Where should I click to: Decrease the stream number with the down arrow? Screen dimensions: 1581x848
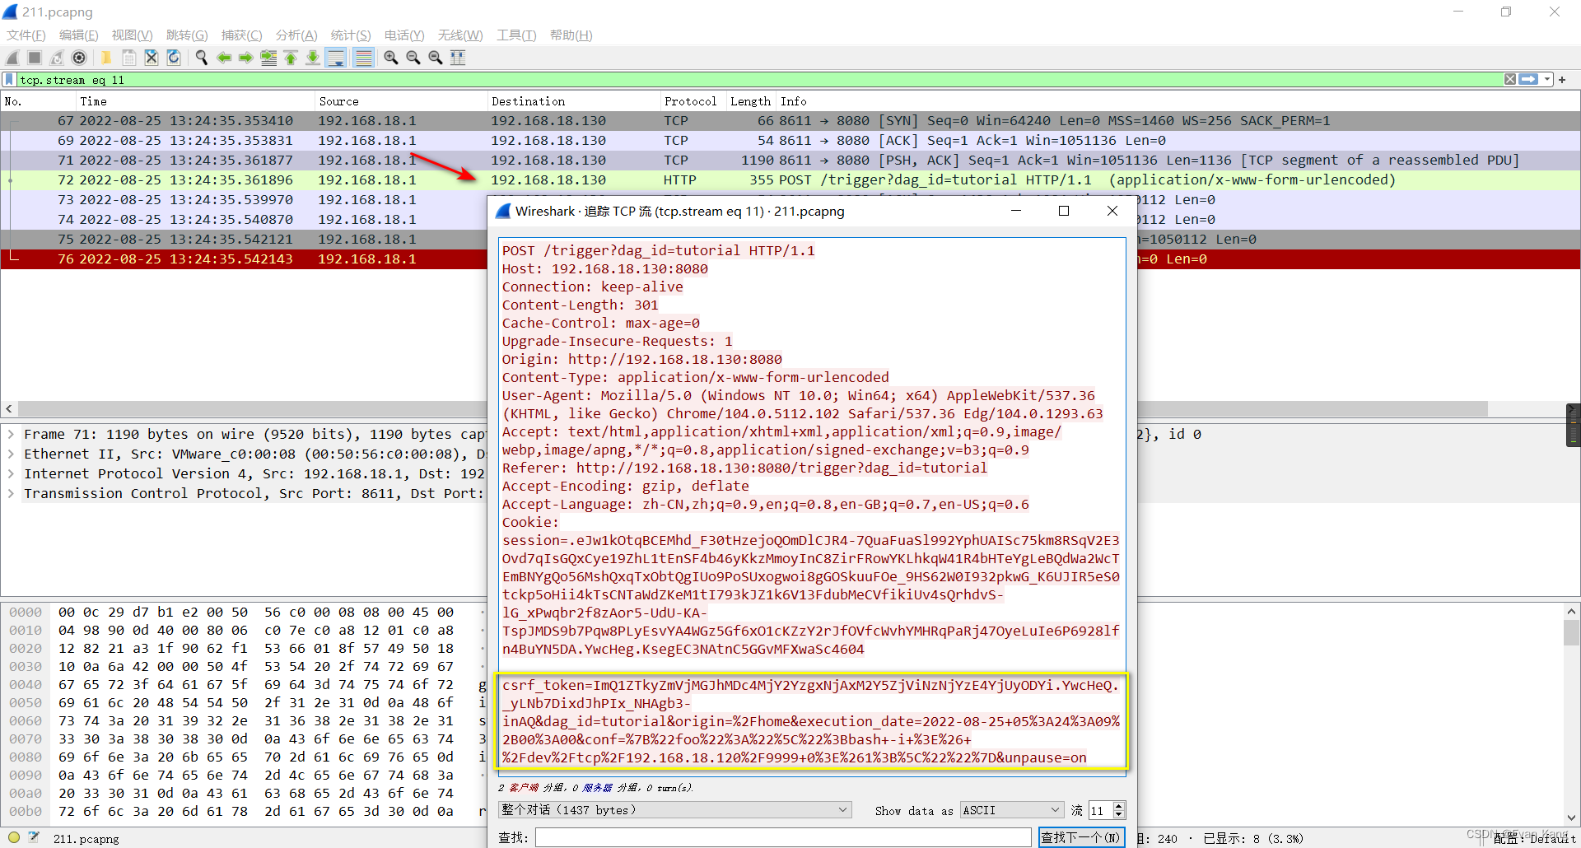tap(1118, 815)
